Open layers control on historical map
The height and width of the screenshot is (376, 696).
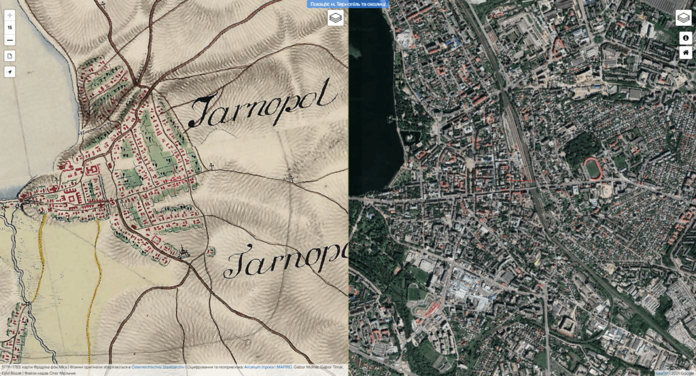[336, 18]
